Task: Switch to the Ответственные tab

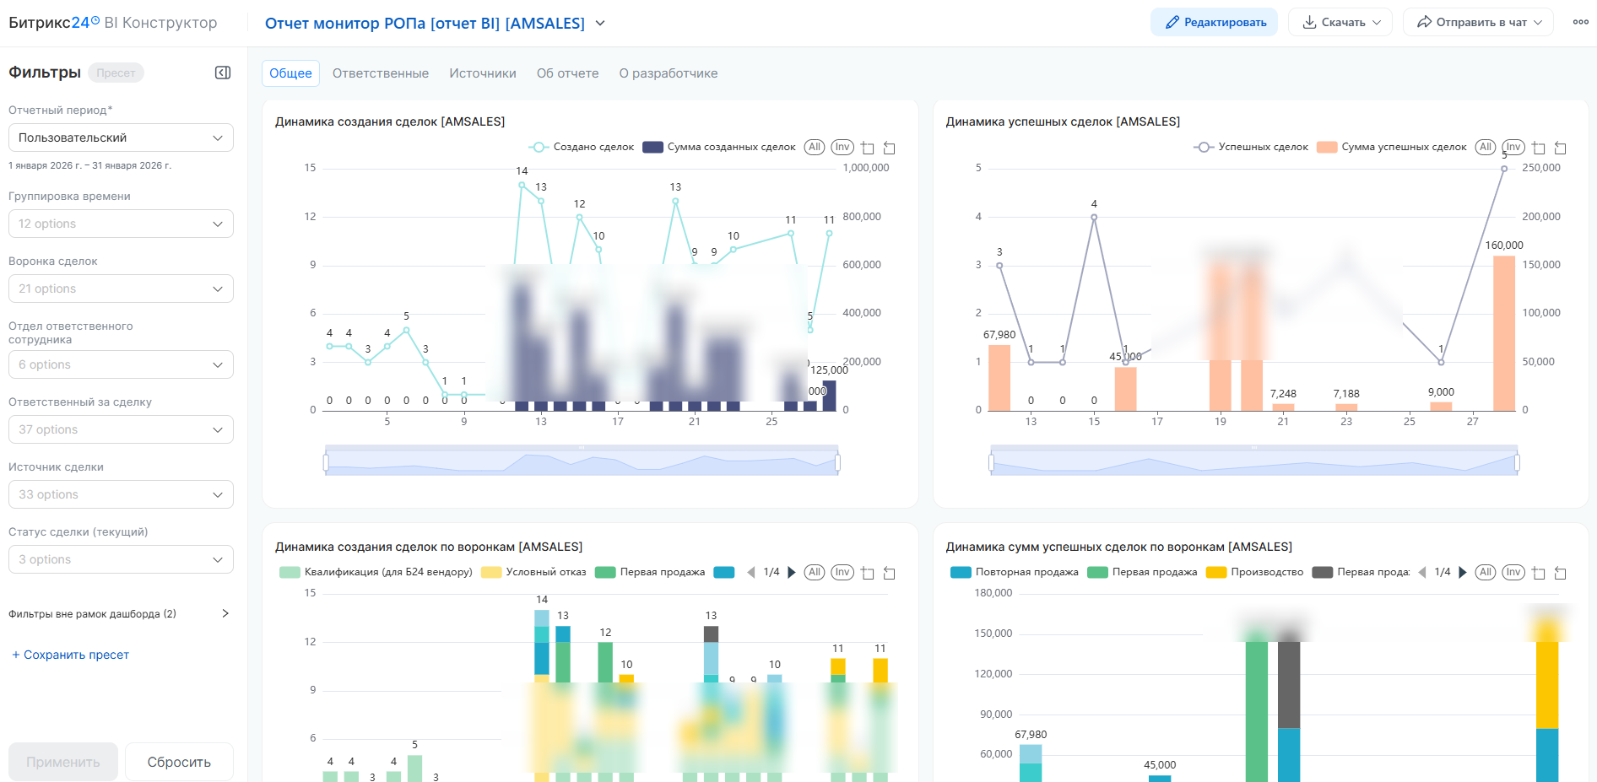Action: 380,73
